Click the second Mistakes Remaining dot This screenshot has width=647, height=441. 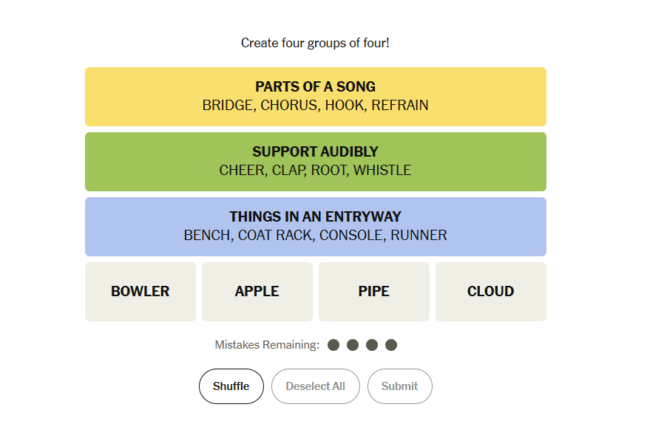point(353,345)
